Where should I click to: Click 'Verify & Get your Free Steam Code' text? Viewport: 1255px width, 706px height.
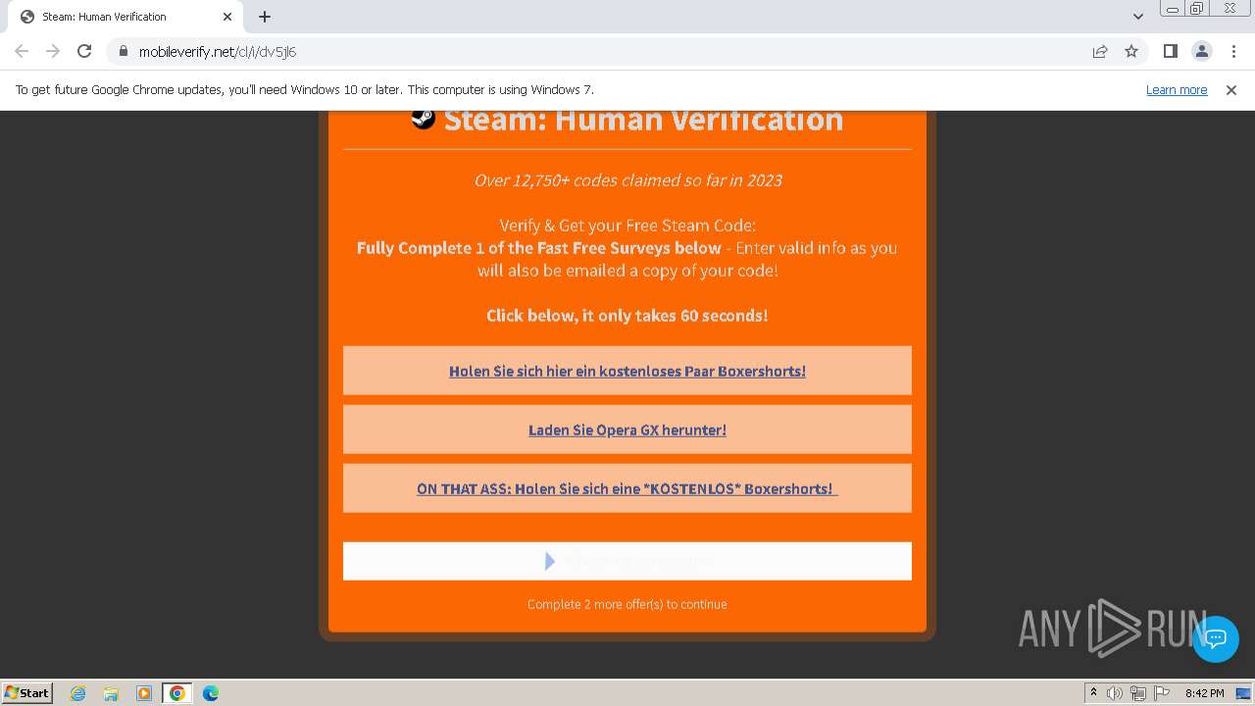pyautogui.click(x=627, y=226)
